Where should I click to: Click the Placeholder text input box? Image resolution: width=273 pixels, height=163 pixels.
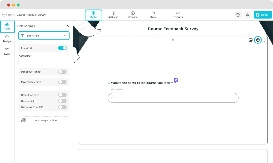click(44, 62)
